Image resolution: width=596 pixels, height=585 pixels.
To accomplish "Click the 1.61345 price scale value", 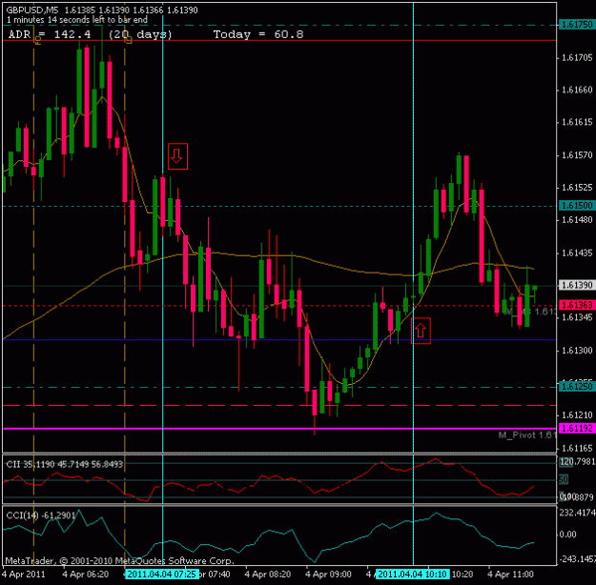I will click(x=577, y=317).
